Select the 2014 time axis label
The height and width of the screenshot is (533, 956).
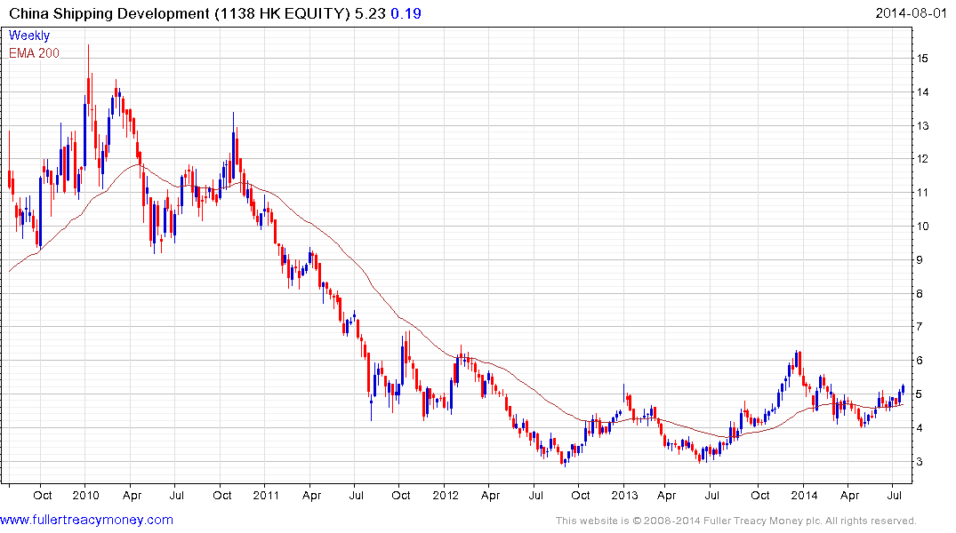804,495
